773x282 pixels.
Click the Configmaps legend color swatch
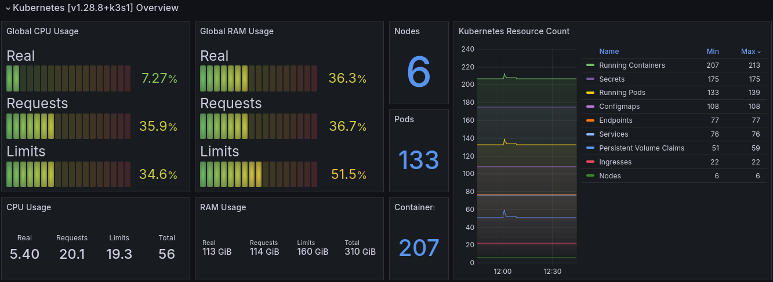point(590,107)
